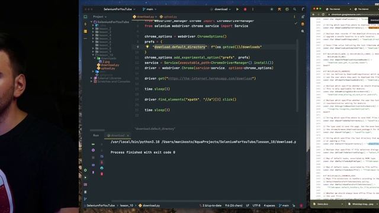Reload the page in the Chrome window
The height and width of the screenshot is (213, 379).
pos(323,14)
